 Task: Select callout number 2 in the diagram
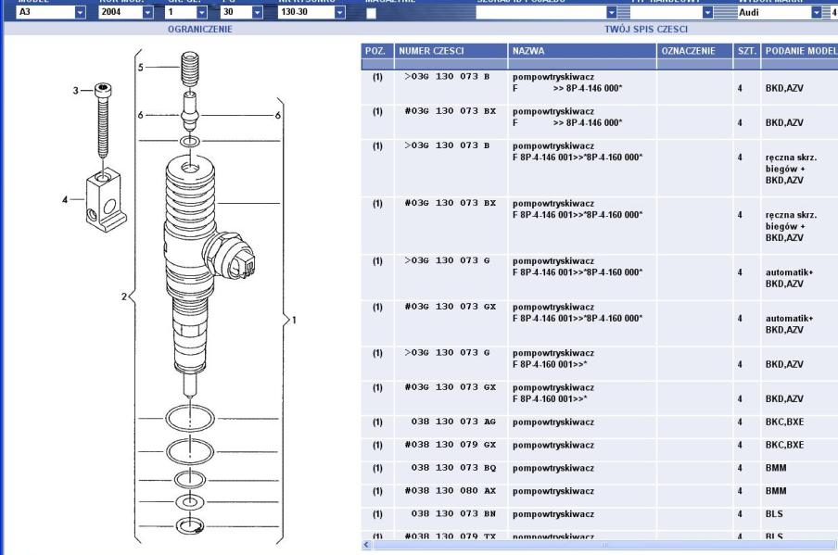coord(124,296)
